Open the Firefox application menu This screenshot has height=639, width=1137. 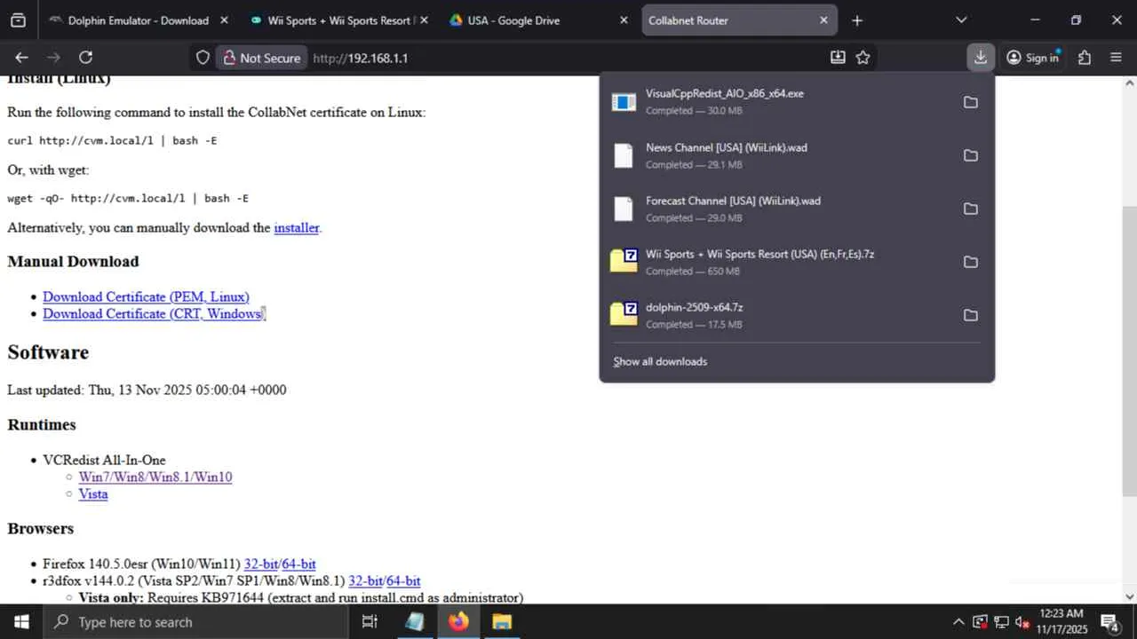pos(1117,58)
